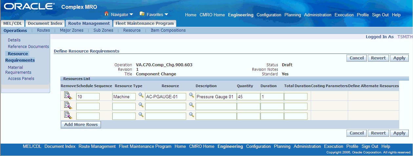Click Sign Out in the top header
Viewport: 413px width, 156px height.
(x=380, y=15)
